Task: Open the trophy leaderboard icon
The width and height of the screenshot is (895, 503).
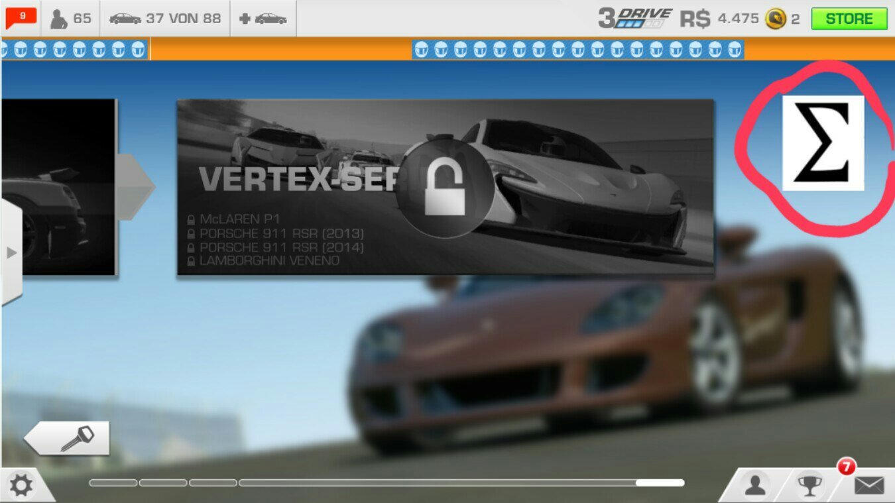Action: click(x=809, y=486)
